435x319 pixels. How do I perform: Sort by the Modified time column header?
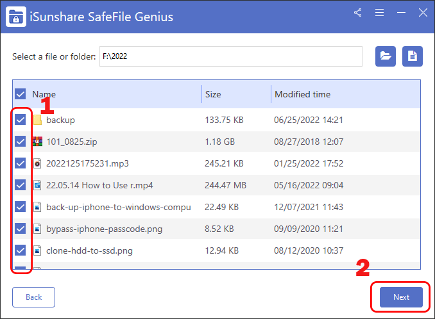(x=302, y=94)
